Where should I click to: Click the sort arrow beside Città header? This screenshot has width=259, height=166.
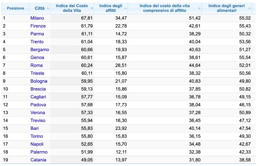coord(48,8)
